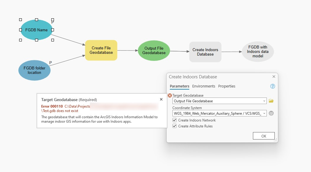Open the coordinate system globe picker
Screen dimensions: 311x172
click(271, 113)
